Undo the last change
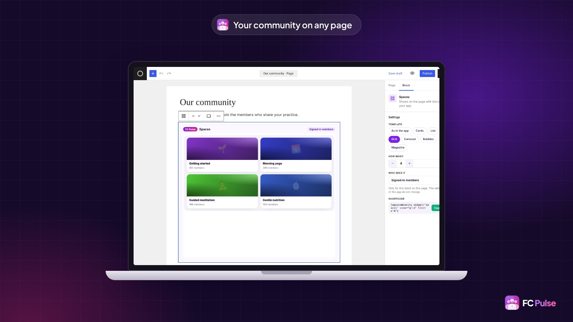The image size is (573, 322). click(x=162, y=73)
